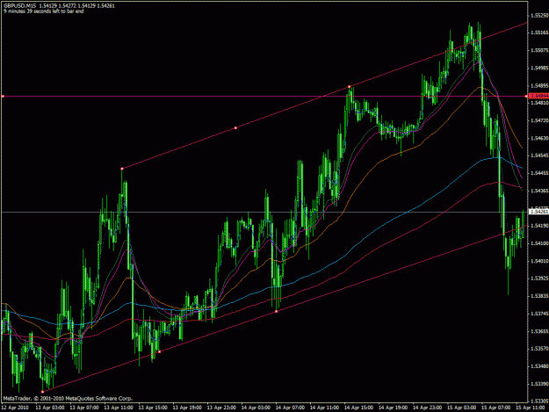Screen dimensions: 549x412
Task: Select lower trendline's anchor point near 14 Apr 07:00
Action: (x=276, y=311)
